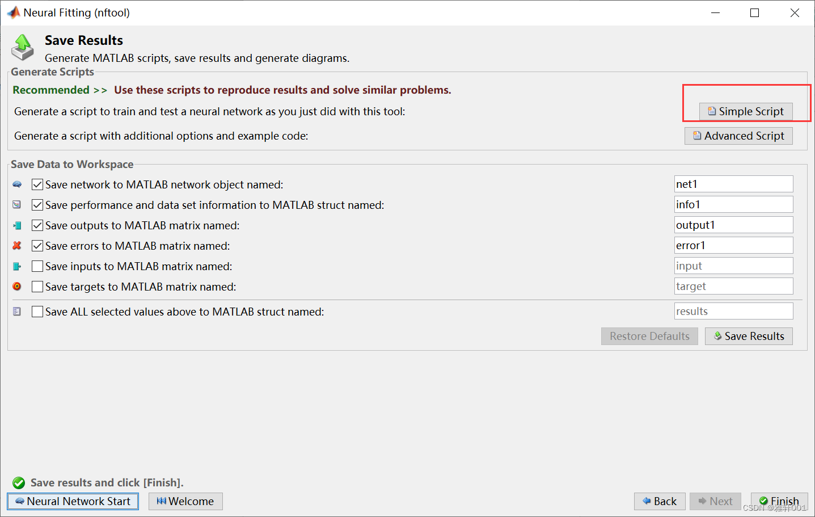Click the red target icon

(17, 287)
